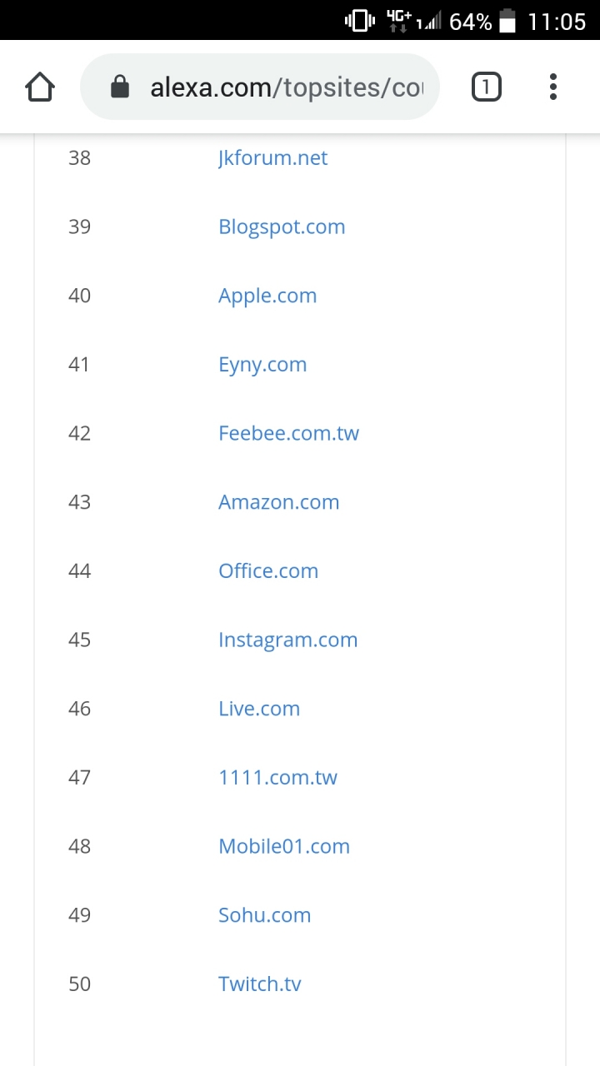Open Feebee.com.tw site details
The image size is (600, 1066).
coord(289,434)
